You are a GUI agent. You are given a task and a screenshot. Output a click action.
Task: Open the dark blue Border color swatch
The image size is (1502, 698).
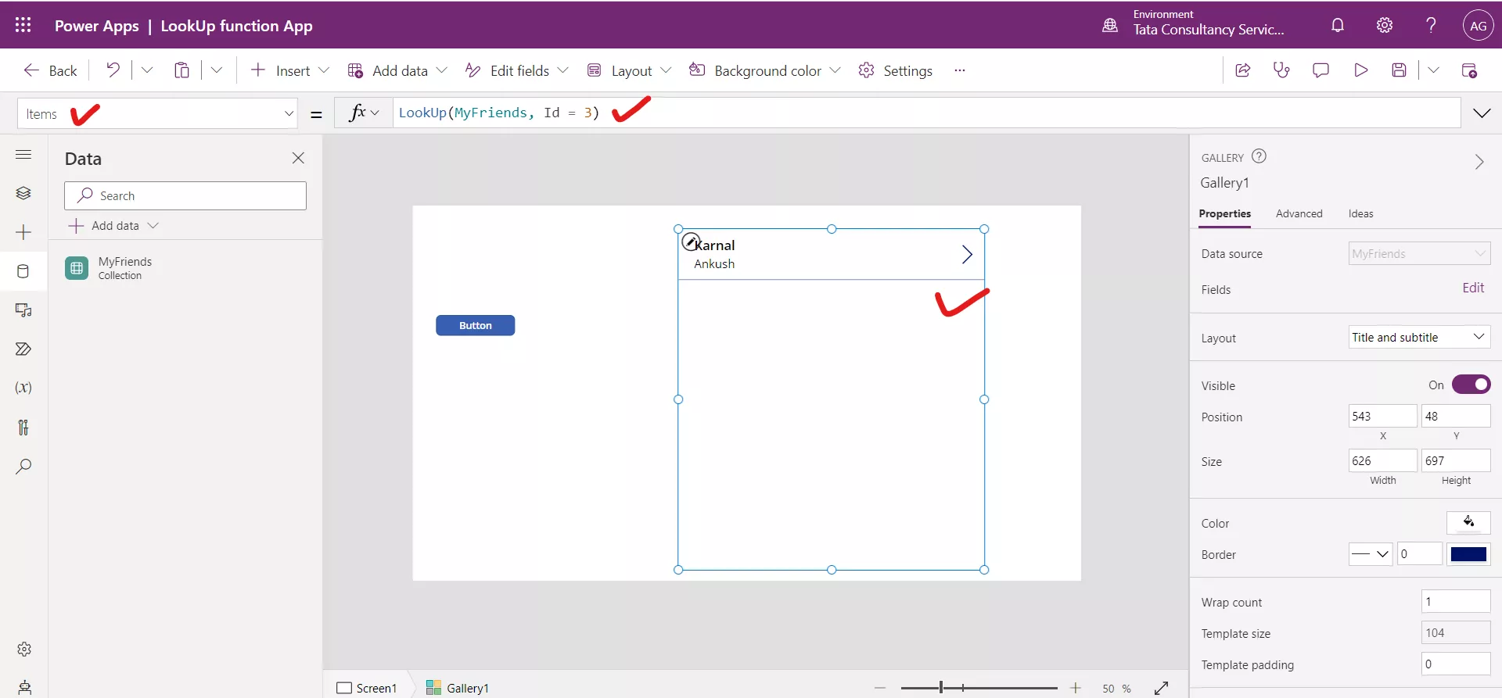tap(1468, 553)
